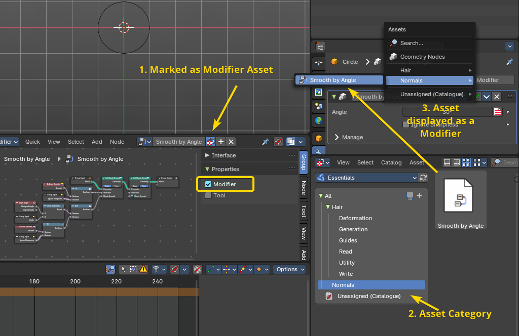Viewport: 519px width, 336px height.
Task: Switch to Group sidebar tab
Action: click(x=304, y=162)
